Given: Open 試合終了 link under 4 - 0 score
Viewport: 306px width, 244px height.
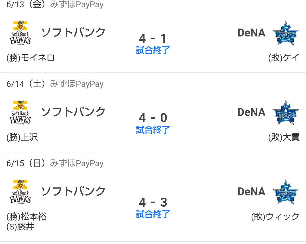Looking at the screenshot, I should [x=153, y=130].
